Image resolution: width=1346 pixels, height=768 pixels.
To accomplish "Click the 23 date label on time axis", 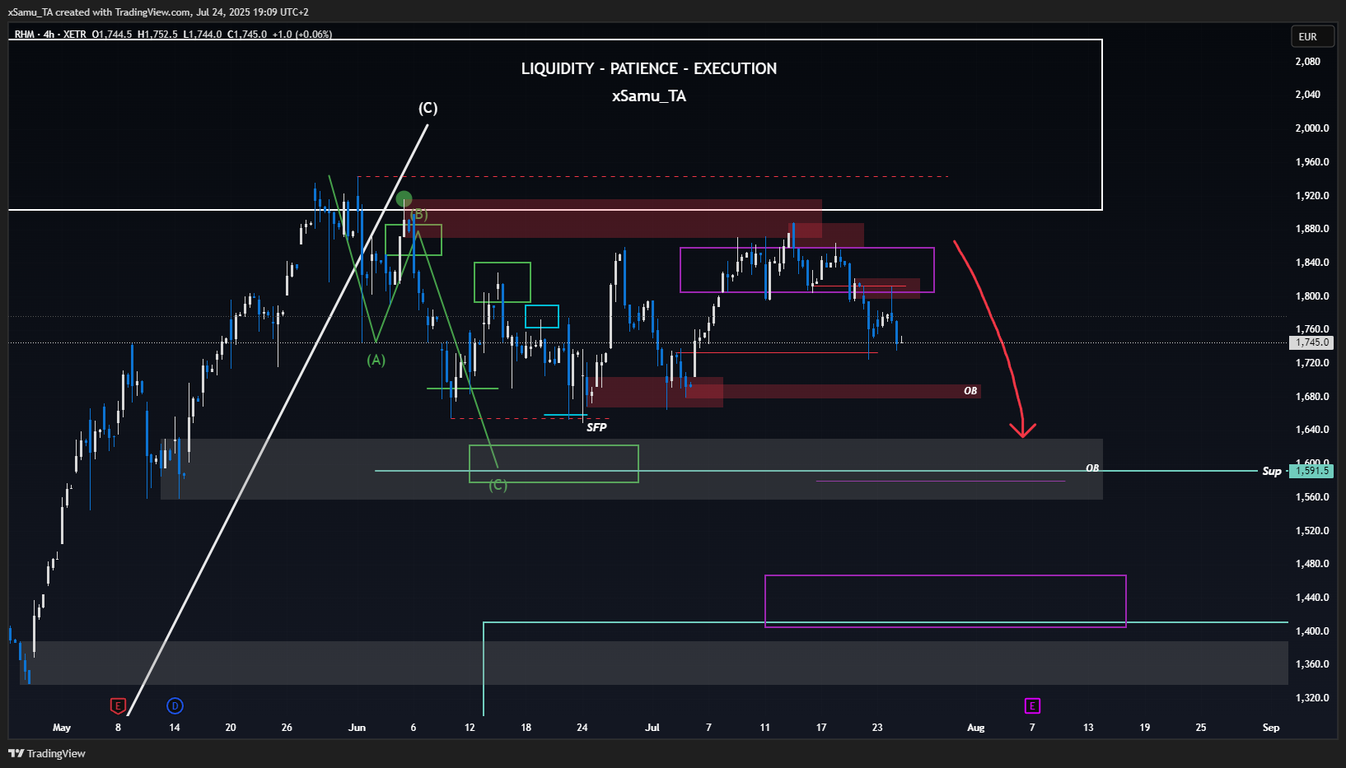I will point(877,728).
